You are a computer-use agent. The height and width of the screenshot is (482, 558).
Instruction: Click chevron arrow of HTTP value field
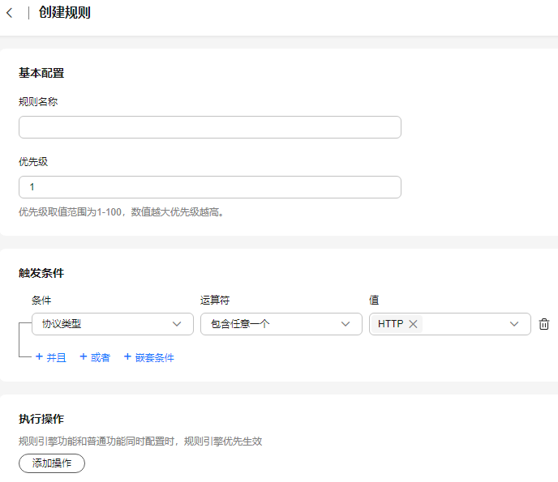[x=514, y=324]
